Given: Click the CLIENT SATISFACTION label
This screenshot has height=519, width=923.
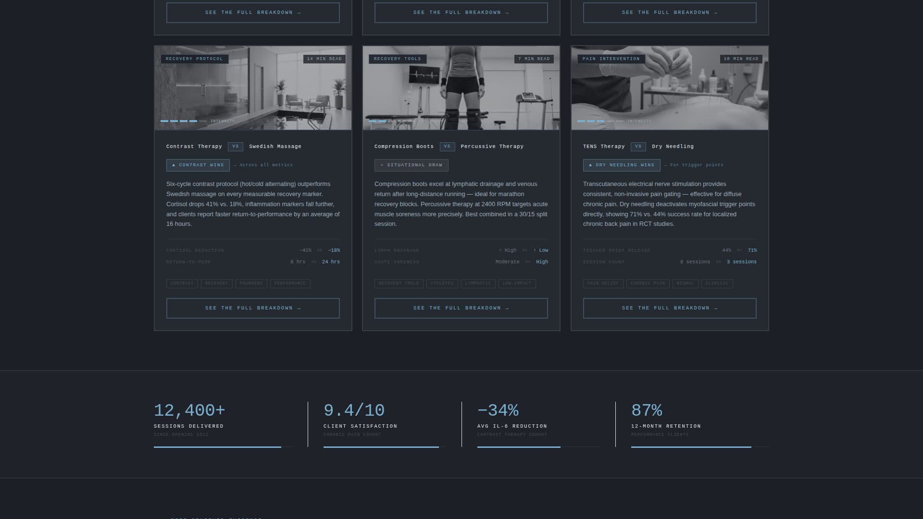Looking at the screenshot, I should [x=361, y=427].
